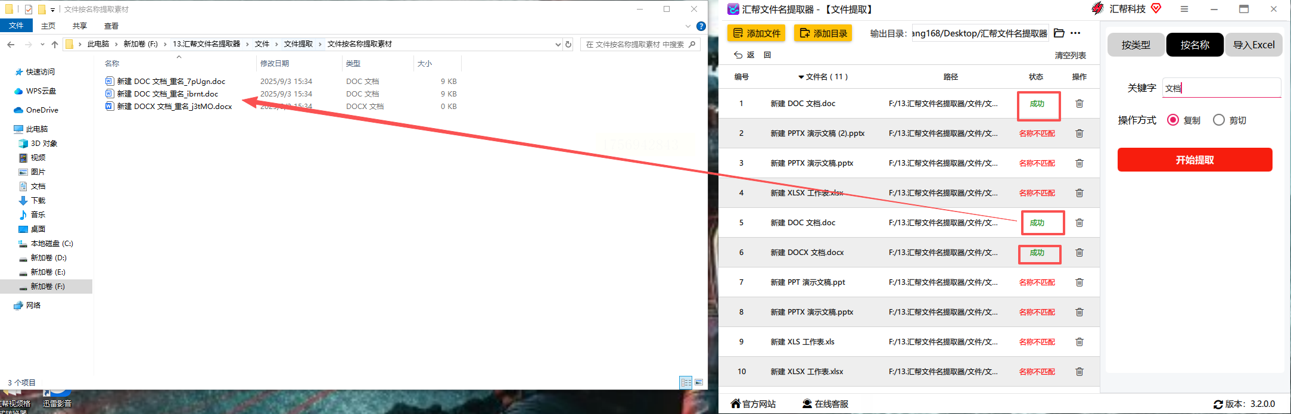Viewport: 1291px width, 414px height.
Task: Click the 关键字 input field
Action: pos(1221,88)
